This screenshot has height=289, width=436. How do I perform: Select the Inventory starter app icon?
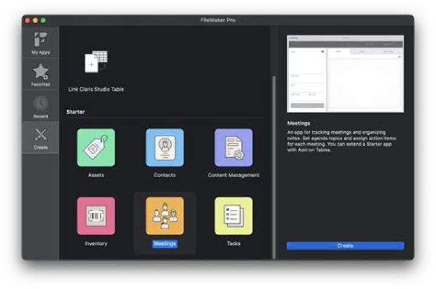[96, 216]
